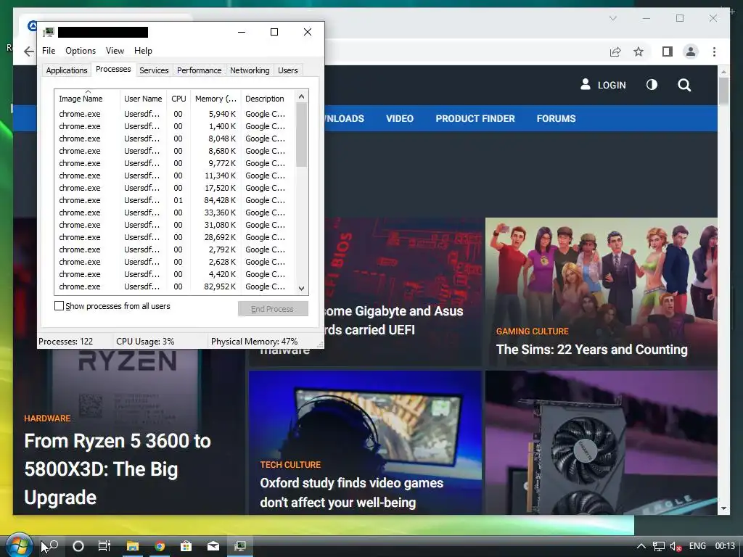Open The Sims: 22 Years article
The image size is (743, 557).
591,350
